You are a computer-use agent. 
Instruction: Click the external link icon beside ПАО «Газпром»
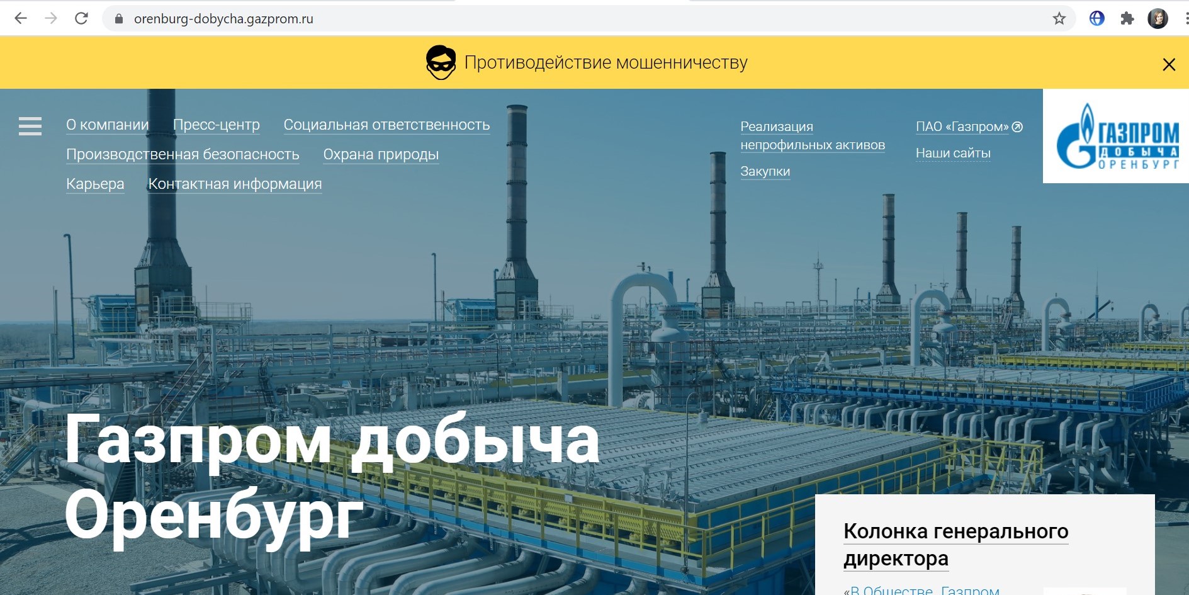click(1017, 127)
